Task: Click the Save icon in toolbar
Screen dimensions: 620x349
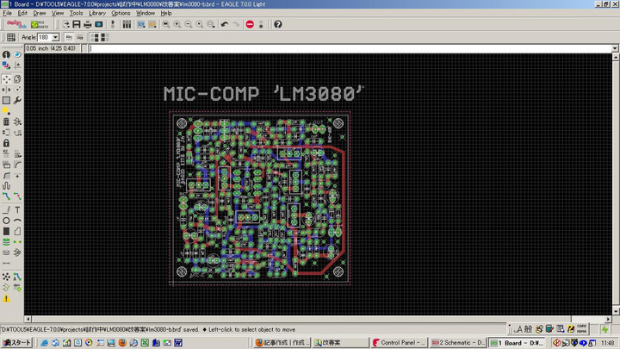Action: click(77, 24)
